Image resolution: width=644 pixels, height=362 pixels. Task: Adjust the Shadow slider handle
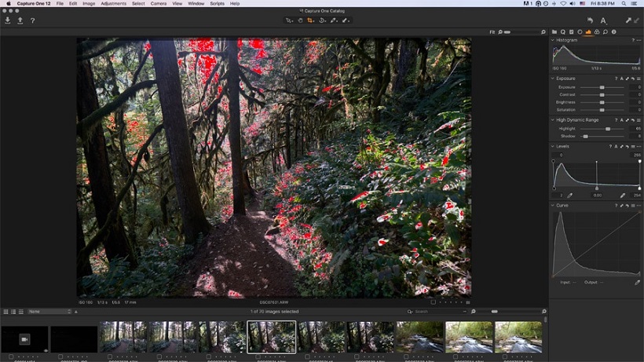click(586, 137)
